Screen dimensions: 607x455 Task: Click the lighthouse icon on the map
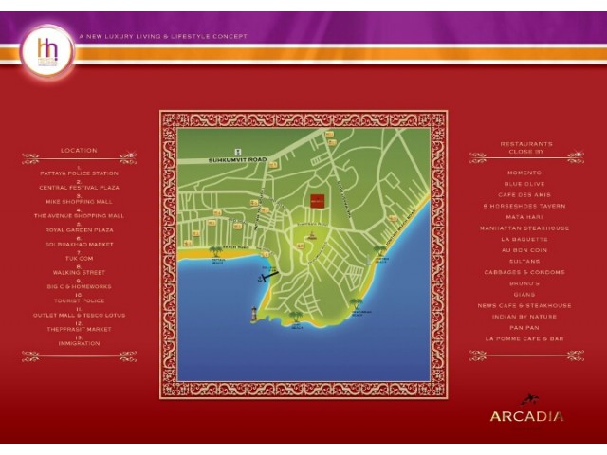tap(254, 314)
